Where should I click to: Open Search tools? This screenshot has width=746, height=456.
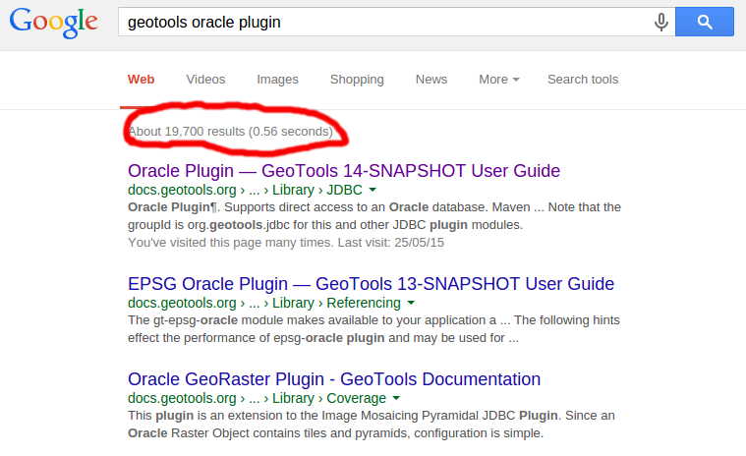tap(583, 80)
